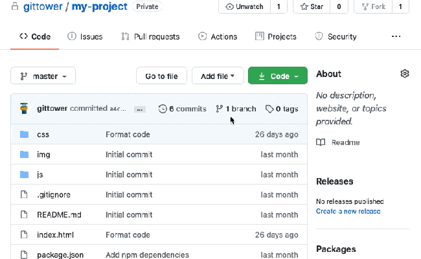Screen dimensions: 421x259
Task: Open the Initial commit message for .gitignore
Action: coord(129,195)
